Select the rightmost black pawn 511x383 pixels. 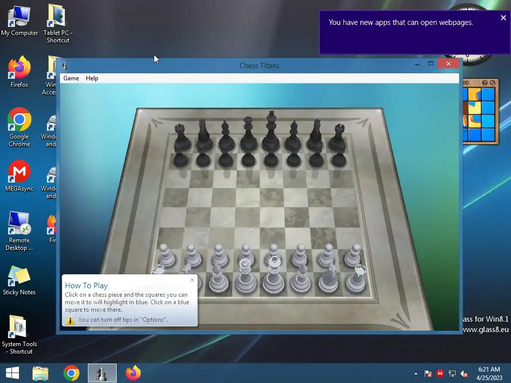coord(338,160)
